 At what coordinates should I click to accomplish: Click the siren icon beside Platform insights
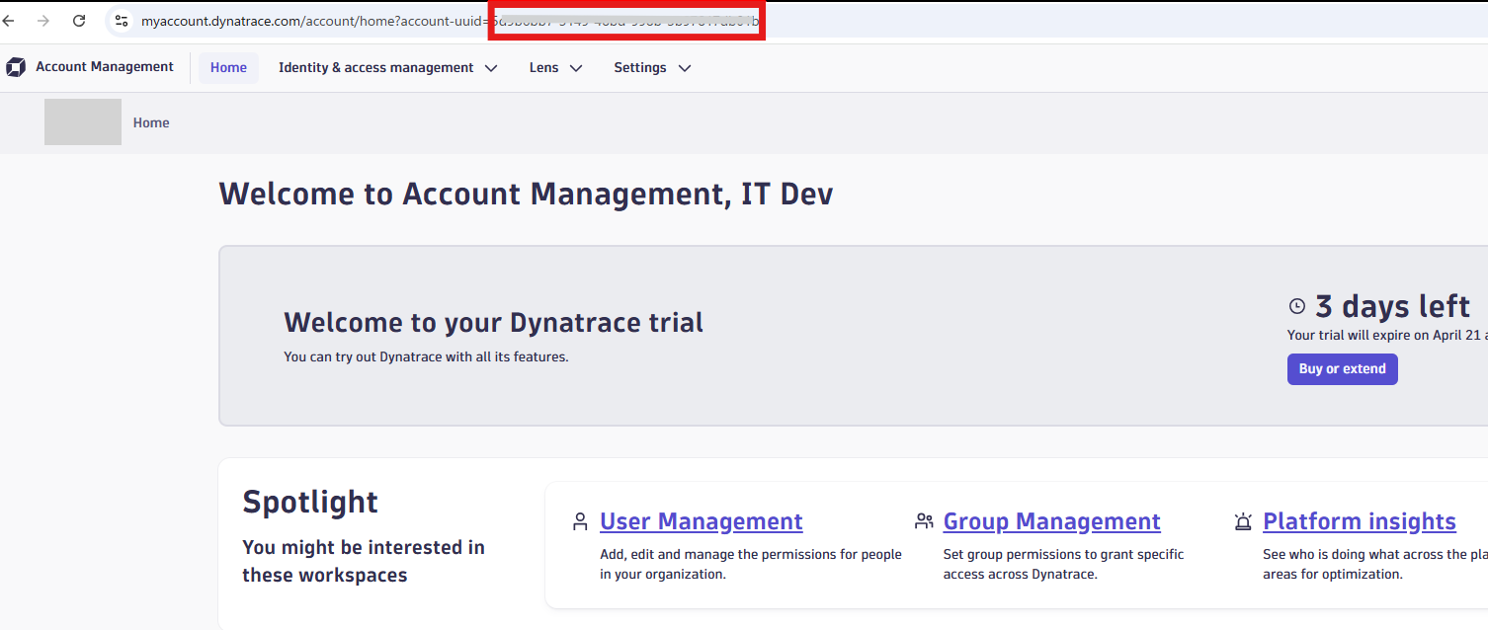1243,521
